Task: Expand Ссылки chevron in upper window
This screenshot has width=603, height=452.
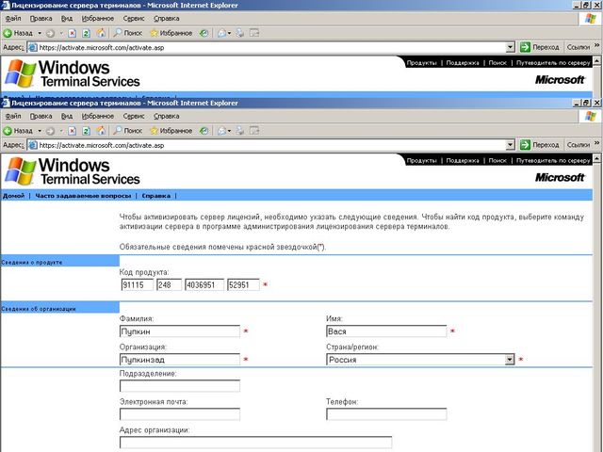Action: tap(596, 45)
